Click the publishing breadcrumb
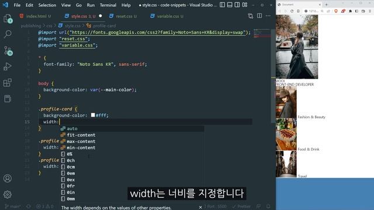This screenshot has width=374, height=210. (x=31, y=26)
